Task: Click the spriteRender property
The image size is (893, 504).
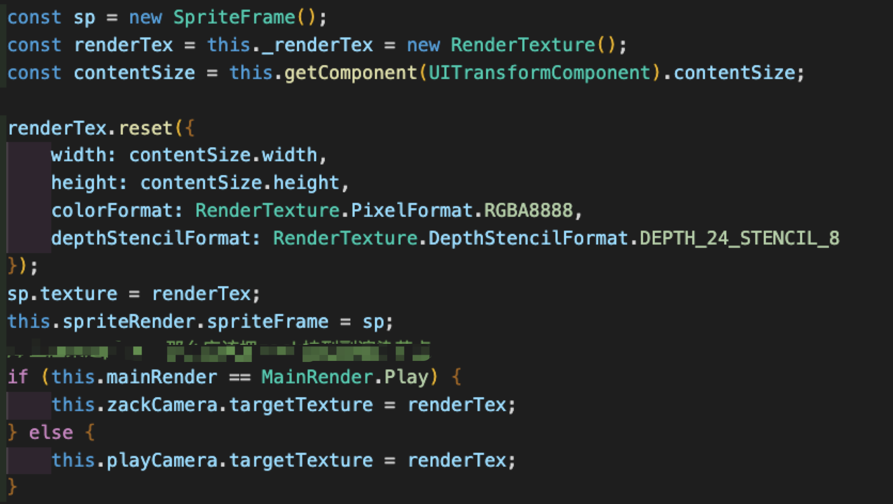Action: (128, 322)
